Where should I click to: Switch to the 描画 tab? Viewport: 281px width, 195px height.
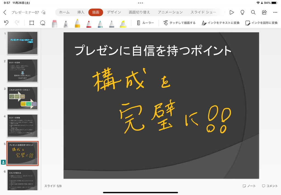[96, 12]
